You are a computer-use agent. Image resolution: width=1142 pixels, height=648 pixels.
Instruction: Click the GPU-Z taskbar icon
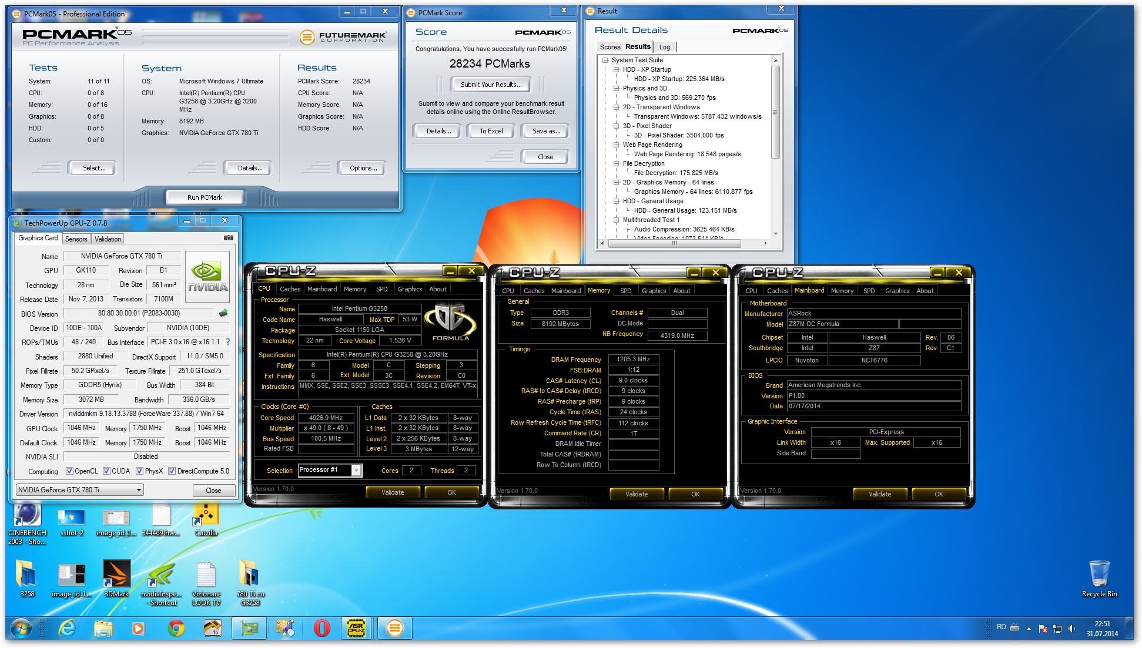249,628
